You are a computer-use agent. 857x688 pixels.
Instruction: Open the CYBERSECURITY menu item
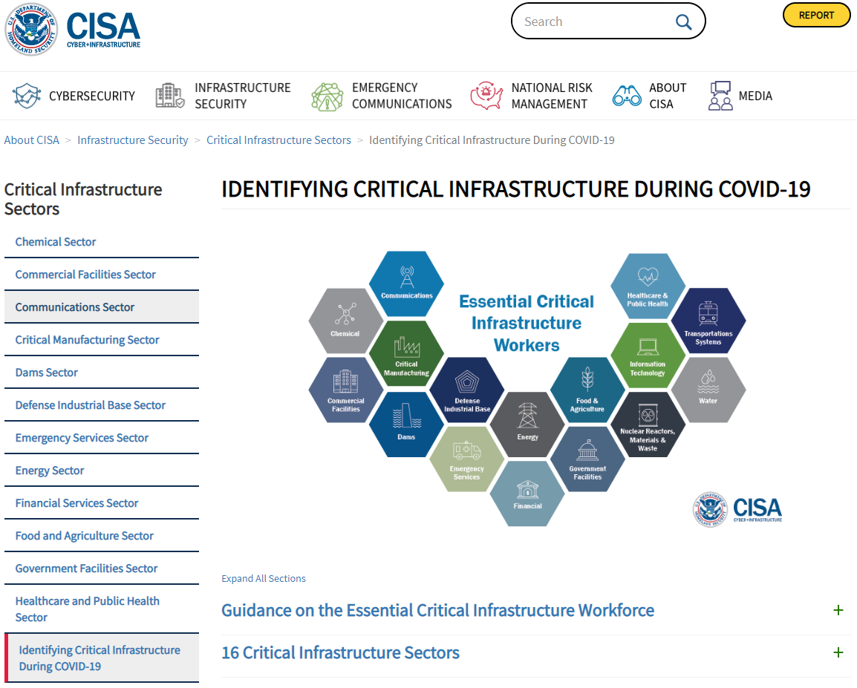click(x=92, y=96)
